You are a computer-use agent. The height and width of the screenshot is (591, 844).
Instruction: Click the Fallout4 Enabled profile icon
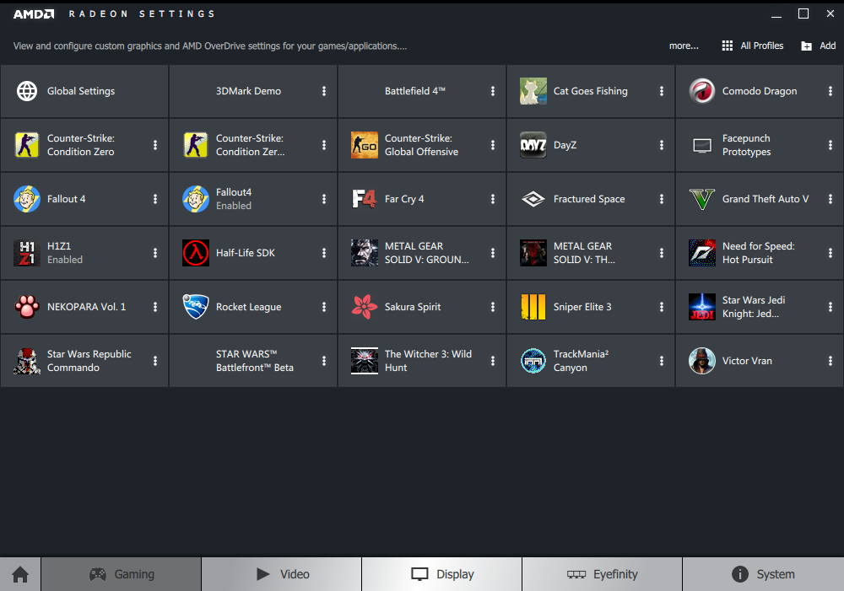196,199
